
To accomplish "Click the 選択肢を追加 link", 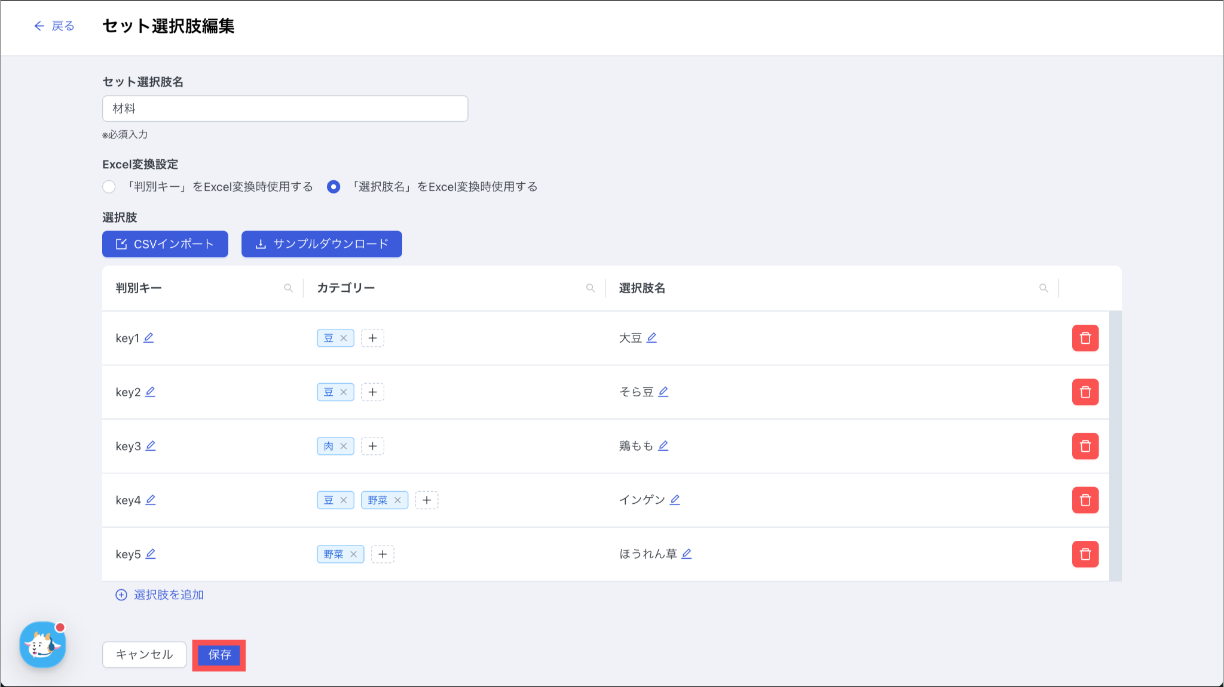I will point(160,595).
